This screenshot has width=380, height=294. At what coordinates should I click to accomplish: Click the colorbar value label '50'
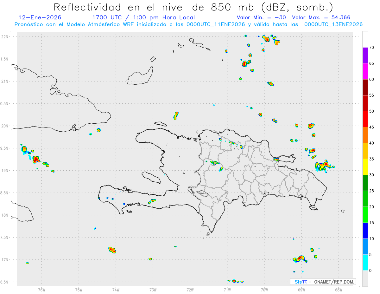point(371,111)
